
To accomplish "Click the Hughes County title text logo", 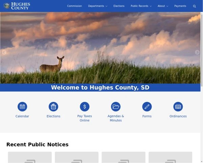I will [x=21, y=6].
